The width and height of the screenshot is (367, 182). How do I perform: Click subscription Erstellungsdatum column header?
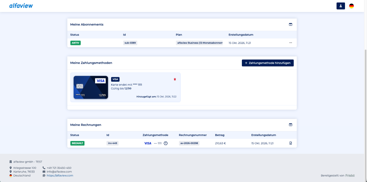pos(241,35)
